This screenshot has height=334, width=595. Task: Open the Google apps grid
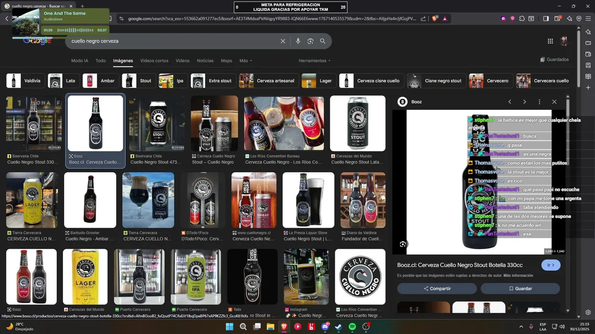tap(550, 41)
